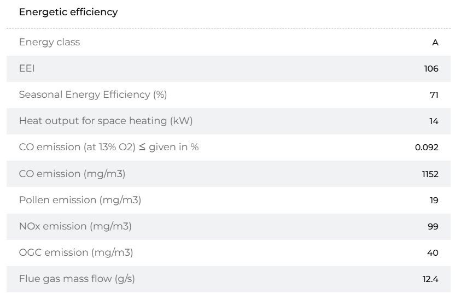
Task: Click the energy class value A
Action: point(435,43)
